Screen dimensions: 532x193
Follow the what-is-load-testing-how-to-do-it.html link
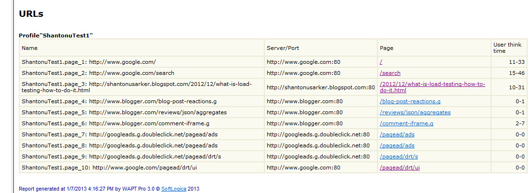[433, 87]
